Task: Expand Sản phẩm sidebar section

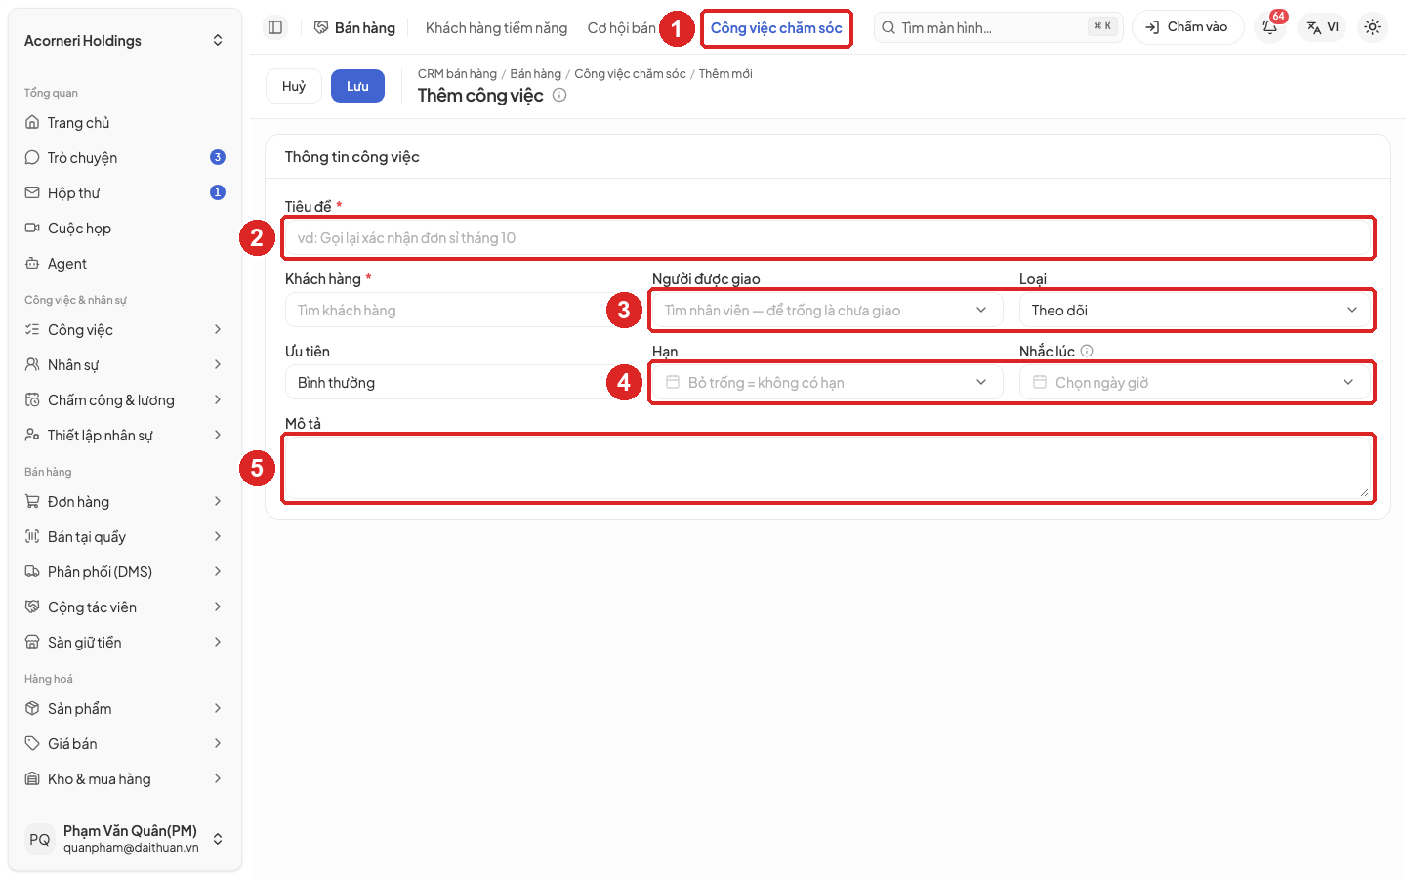Action: click(125, 708)
